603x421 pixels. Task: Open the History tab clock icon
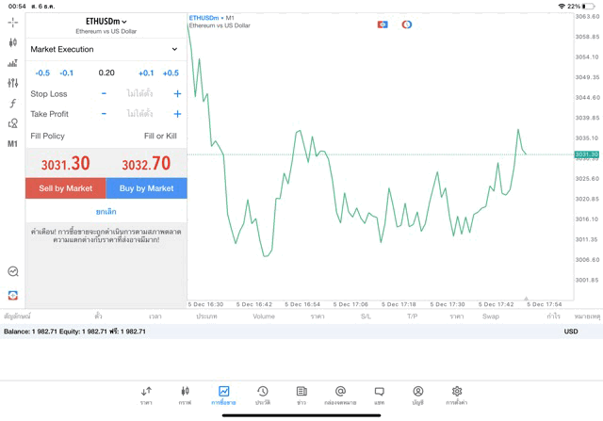(x=262, y=395)
